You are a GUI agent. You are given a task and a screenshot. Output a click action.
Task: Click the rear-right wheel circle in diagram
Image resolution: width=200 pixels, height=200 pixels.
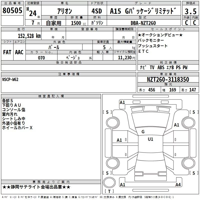(x=188, y=163)
